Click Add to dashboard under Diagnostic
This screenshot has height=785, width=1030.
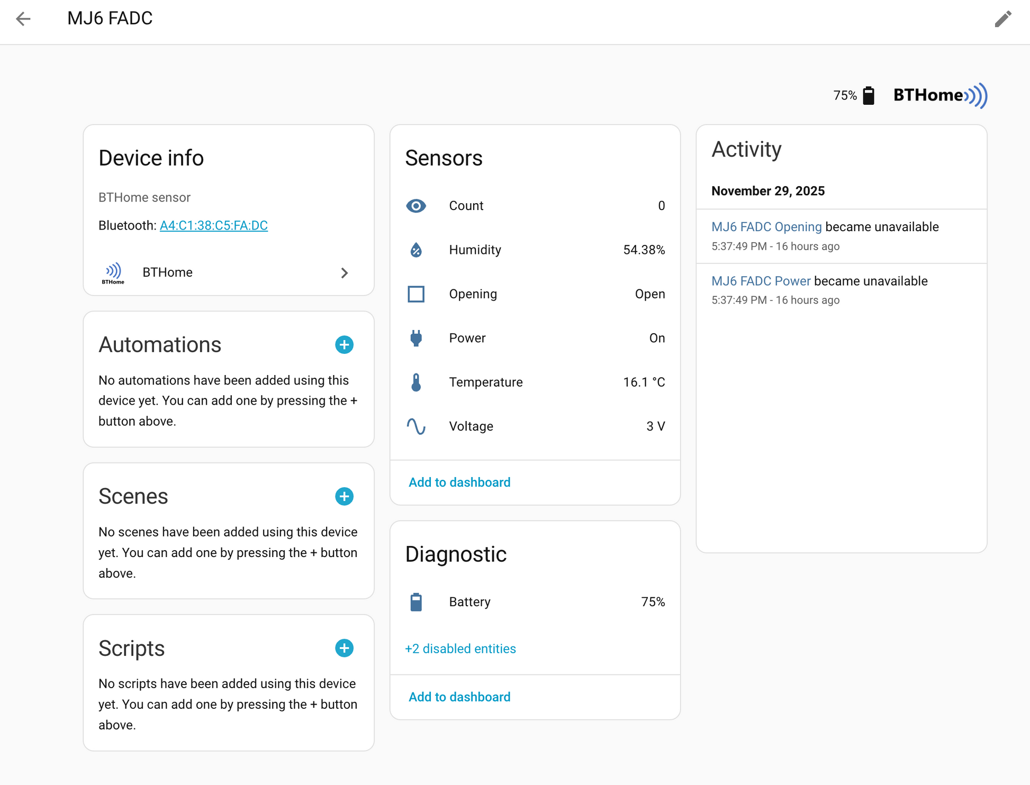tap(459, 697)
